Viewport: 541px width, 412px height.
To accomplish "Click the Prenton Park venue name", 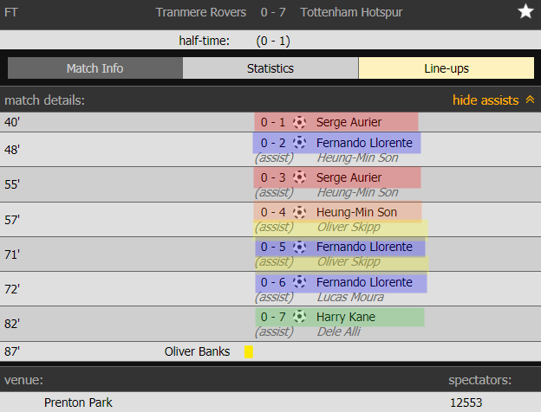I will [78, 402].
